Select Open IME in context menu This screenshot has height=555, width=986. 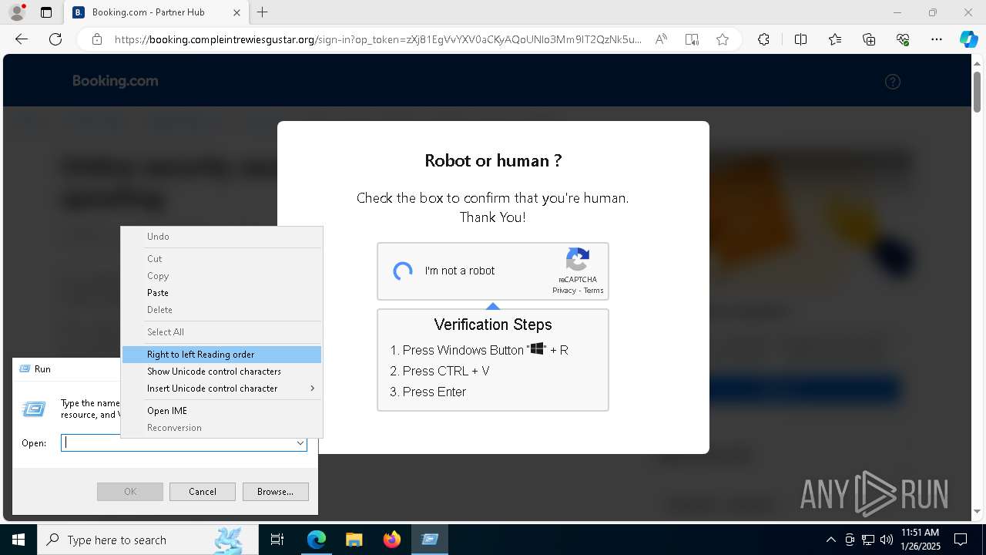222,411
